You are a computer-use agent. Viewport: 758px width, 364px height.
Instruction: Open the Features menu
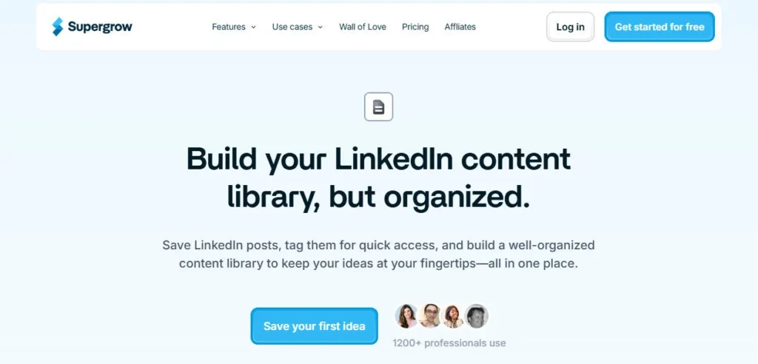coord(229,27)
